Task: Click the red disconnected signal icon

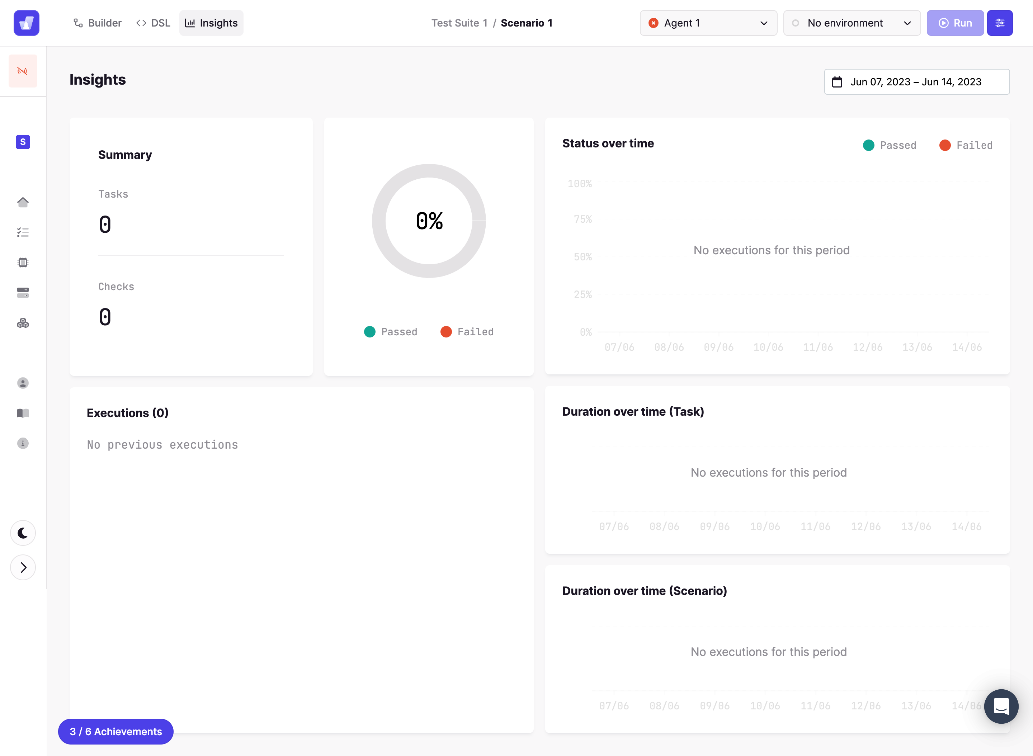Action: pyautogui.click(x=23, y=71)
